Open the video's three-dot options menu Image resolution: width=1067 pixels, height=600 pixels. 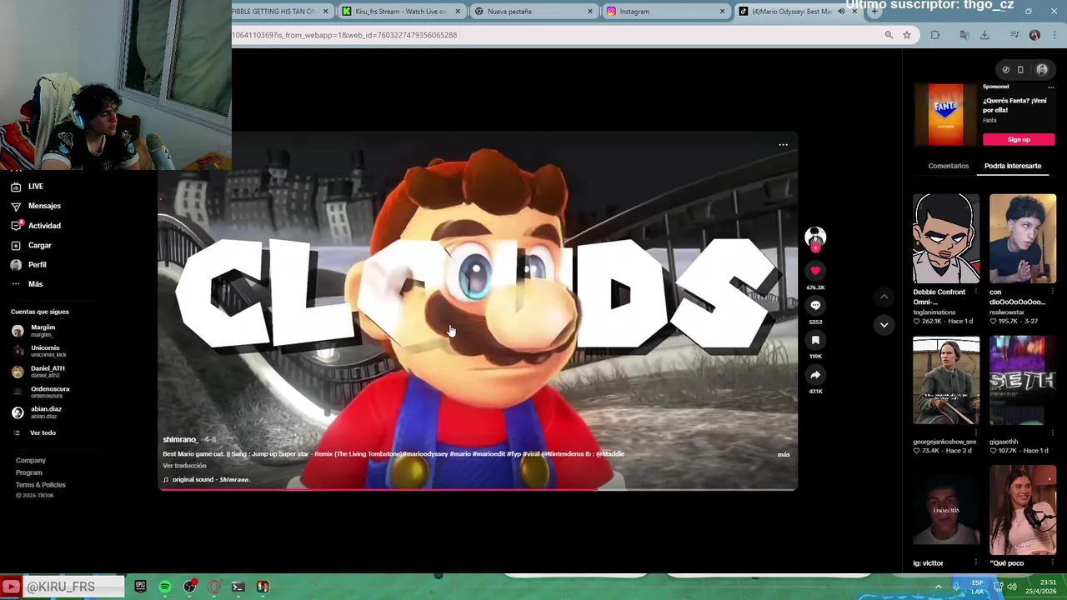[x=783, y=145]
